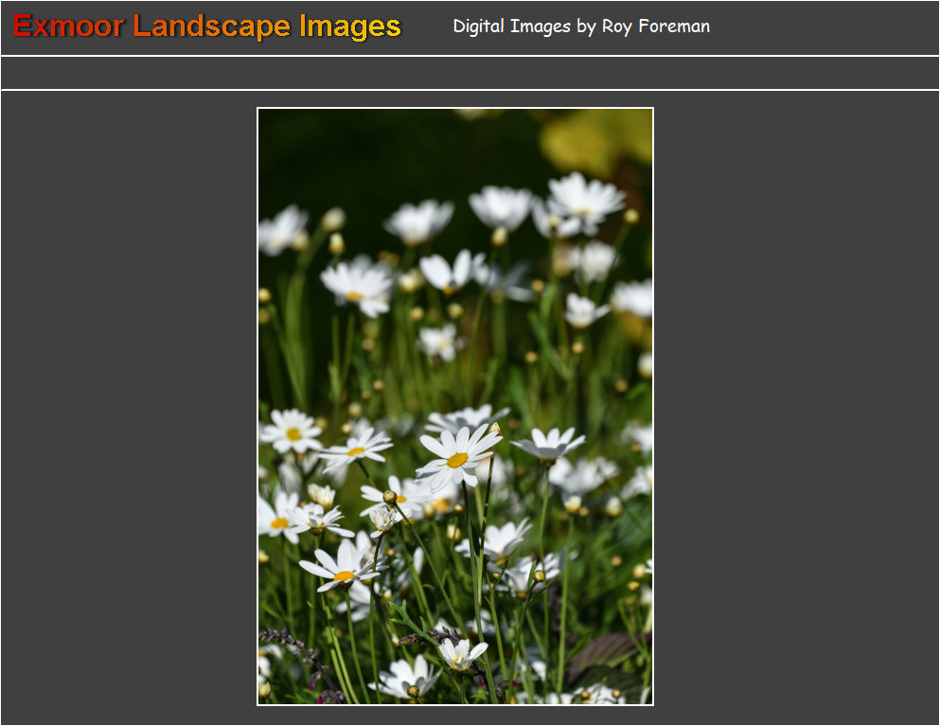Screen dimensions: 940x726
Task: Click the yellow word "Images" in the heading
Action: [x=350, y=27]
